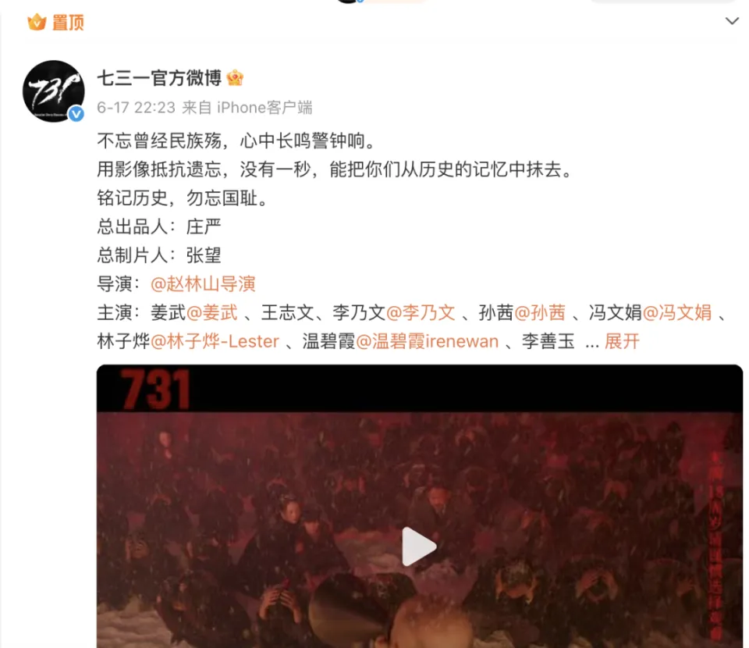Open the @林子烨-Lester mention

[215, 341]
